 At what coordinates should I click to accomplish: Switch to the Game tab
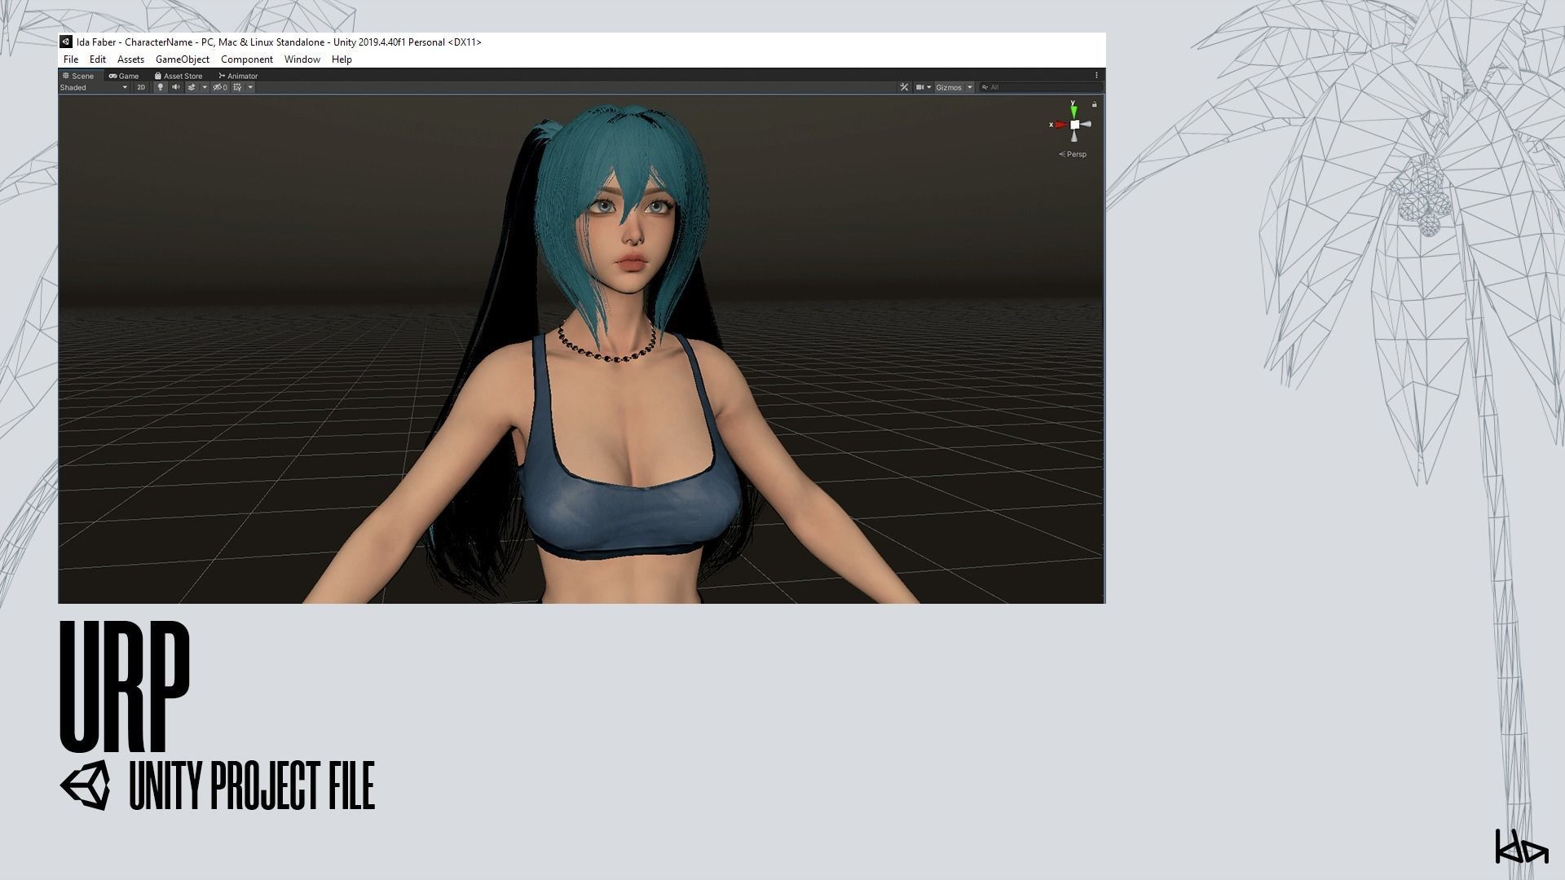point(124,76)
